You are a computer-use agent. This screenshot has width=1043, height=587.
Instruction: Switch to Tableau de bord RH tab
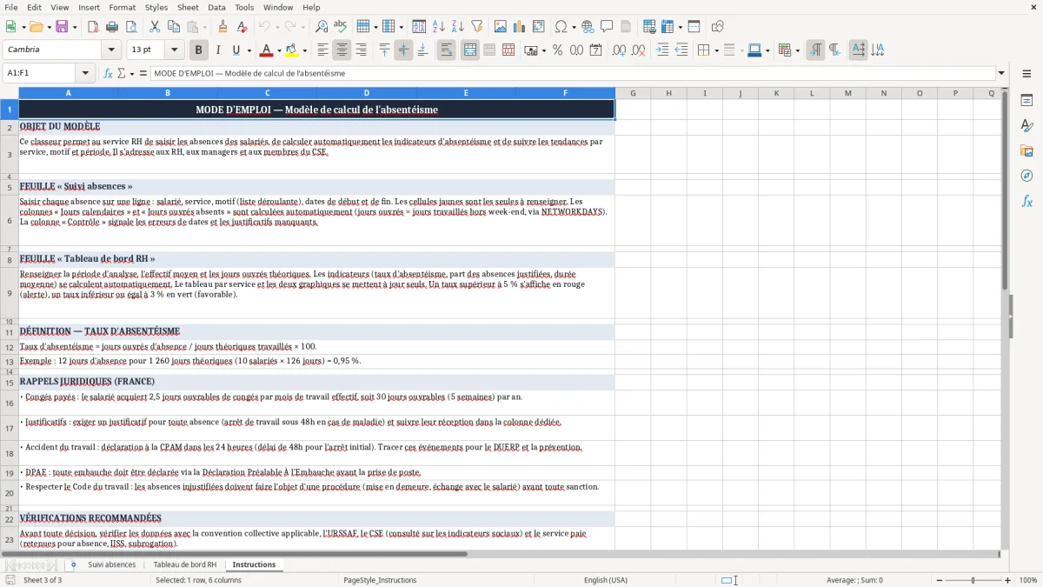pyautogui.click(x=185, y=565)
